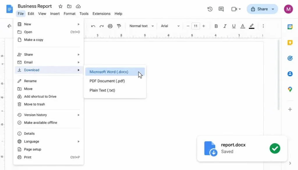Screen dimensions: 298x170
Task: Select Move to trash
Action: click(x=49, y=104)
